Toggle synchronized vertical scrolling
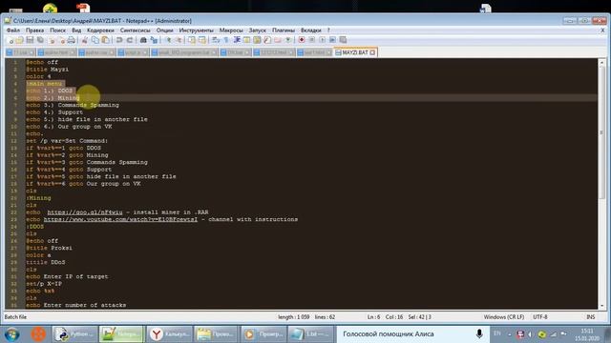Screen dimensions: 611x343 pyautogui.click(x=191, y=40)
